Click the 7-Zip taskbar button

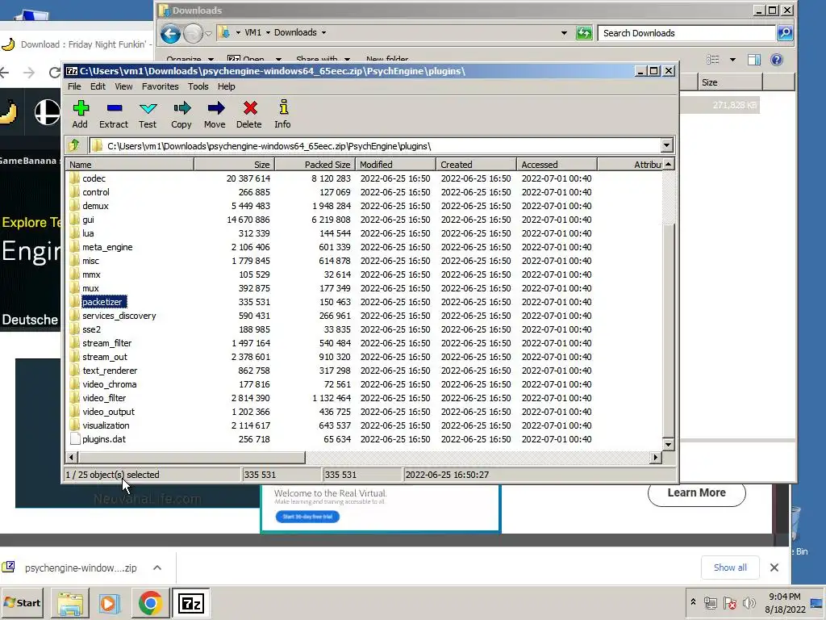[190, 603]
